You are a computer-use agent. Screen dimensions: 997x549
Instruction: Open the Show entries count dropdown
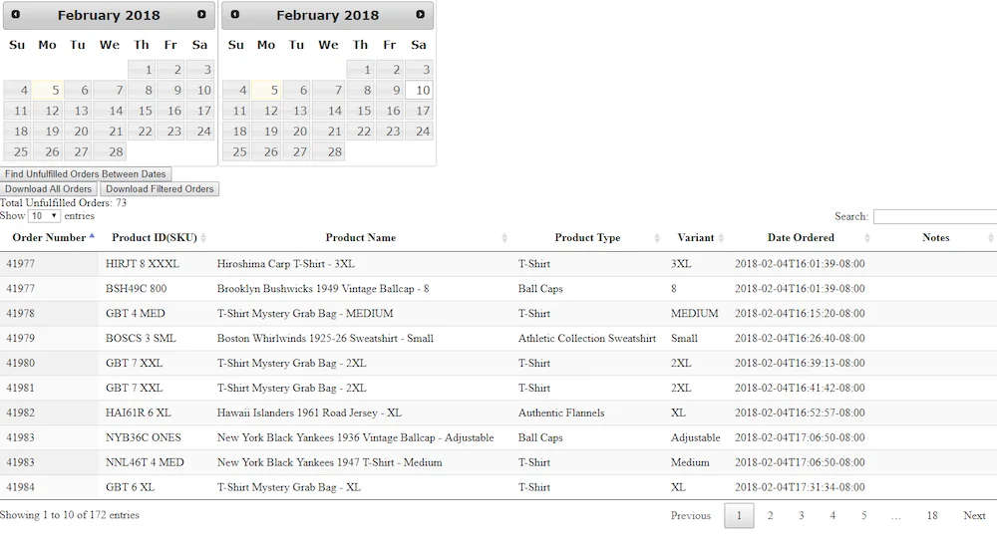coord(44,216)
